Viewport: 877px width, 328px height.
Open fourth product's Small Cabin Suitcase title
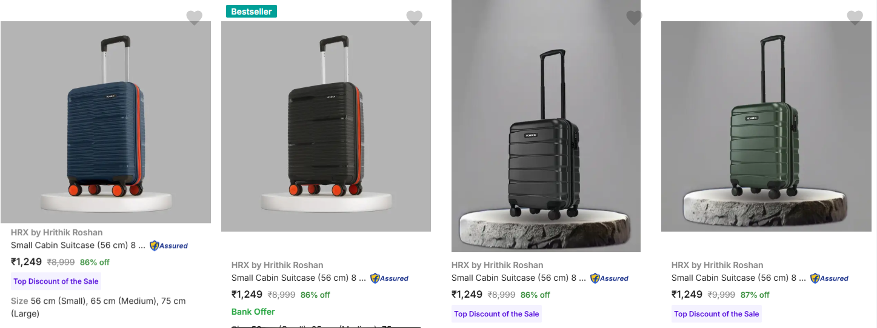pos(739,278)
